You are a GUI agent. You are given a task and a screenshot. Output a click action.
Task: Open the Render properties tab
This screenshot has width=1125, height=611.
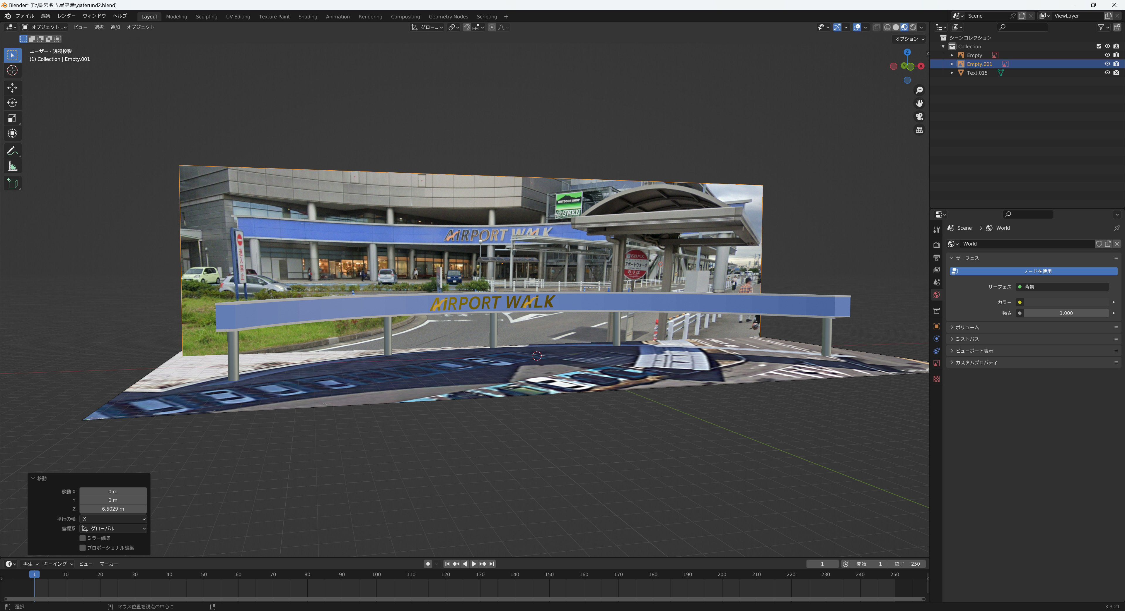[x=936, y=245]
